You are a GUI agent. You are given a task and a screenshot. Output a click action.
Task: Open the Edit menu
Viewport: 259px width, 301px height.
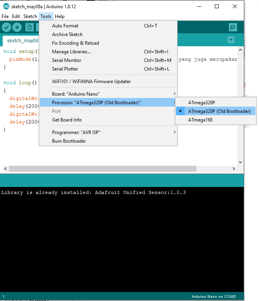point(16,16)
